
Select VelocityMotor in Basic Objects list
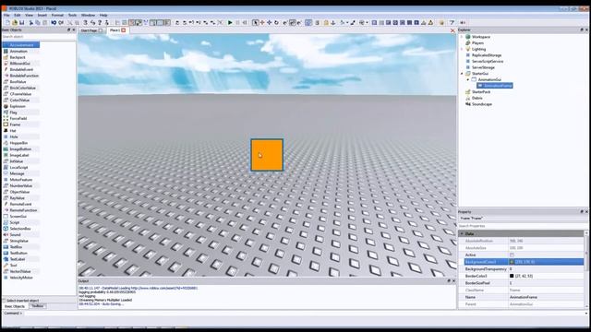click(x=21, y=278)
